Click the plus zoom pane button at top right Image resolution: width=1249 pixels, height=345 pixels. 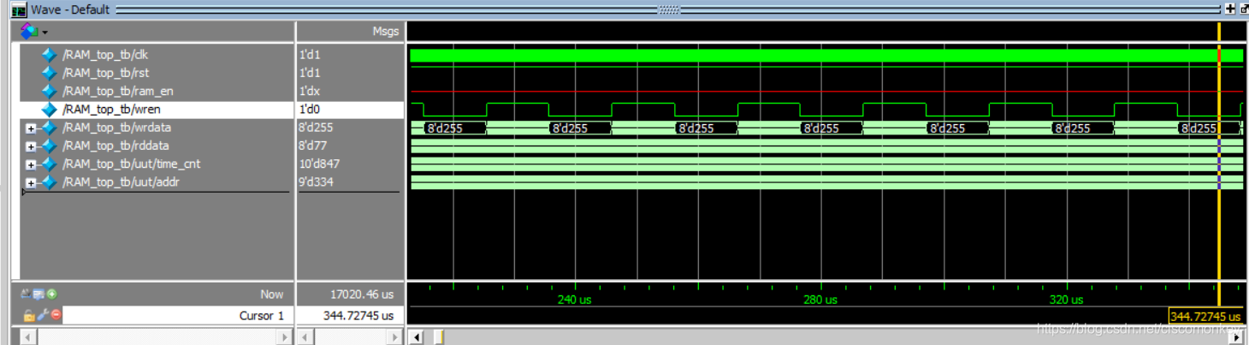1230,9
